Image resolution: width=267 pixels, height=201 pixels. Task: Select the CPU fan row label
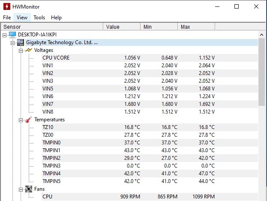click(x=47, y=197)
